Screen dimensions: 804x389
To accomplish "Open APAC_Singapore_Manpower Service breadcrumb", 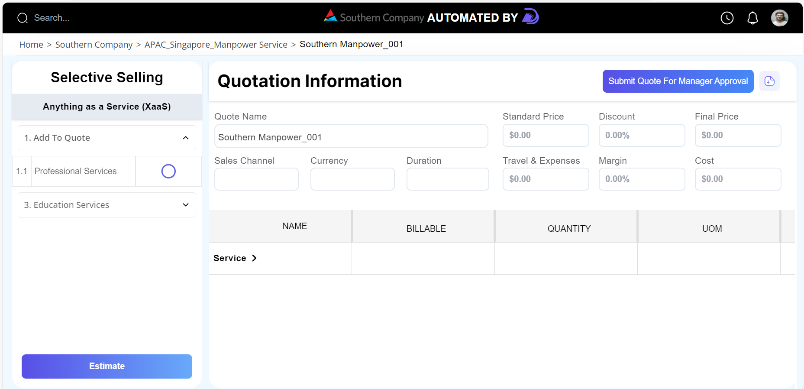I will pyautogui.click(x=216, y=45).
